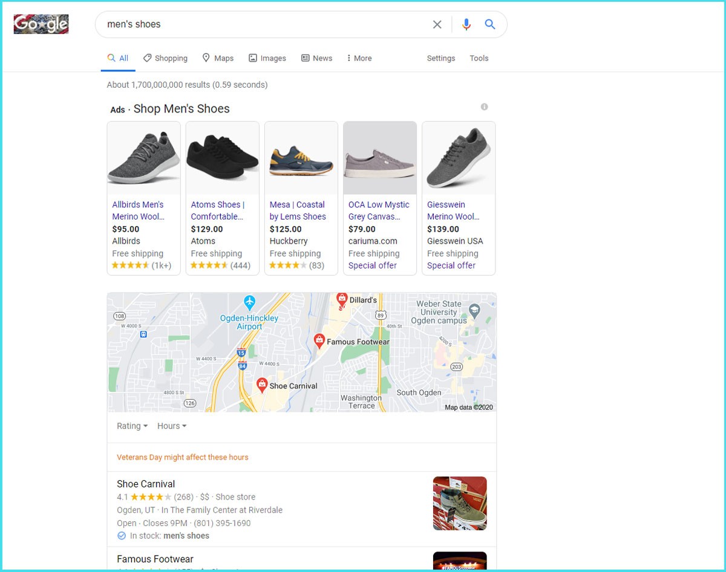
Task: Open the Allbirds Men's Merino Wool link
Action: coord(139,210)
